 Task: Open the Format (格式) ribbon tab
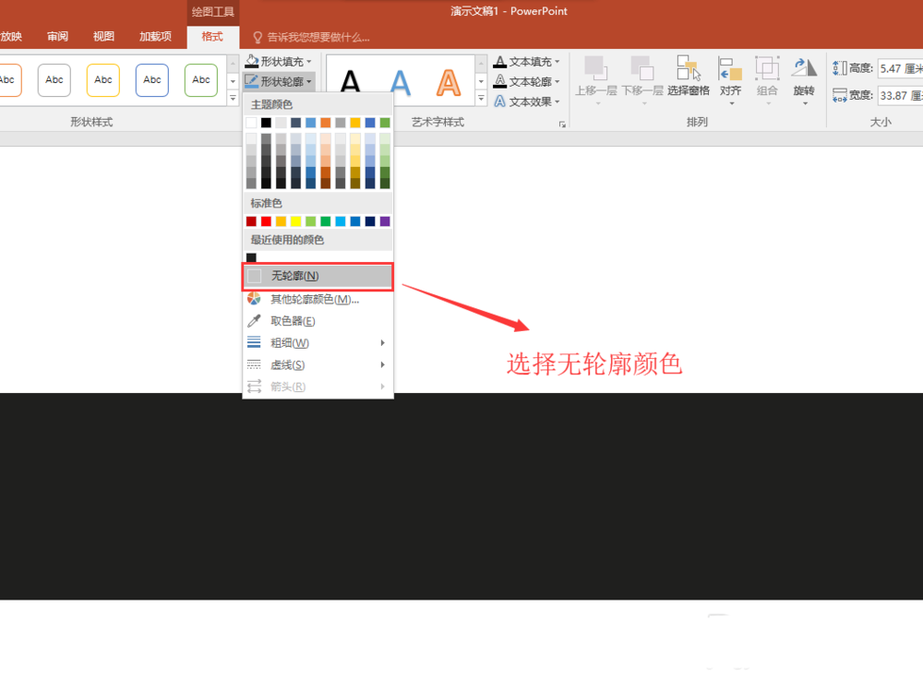[x=212, y=37]
